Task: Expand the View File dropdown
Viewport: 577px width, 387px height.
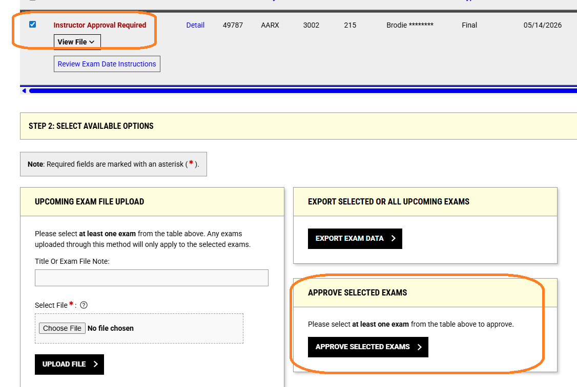Action: pos(77,42)
